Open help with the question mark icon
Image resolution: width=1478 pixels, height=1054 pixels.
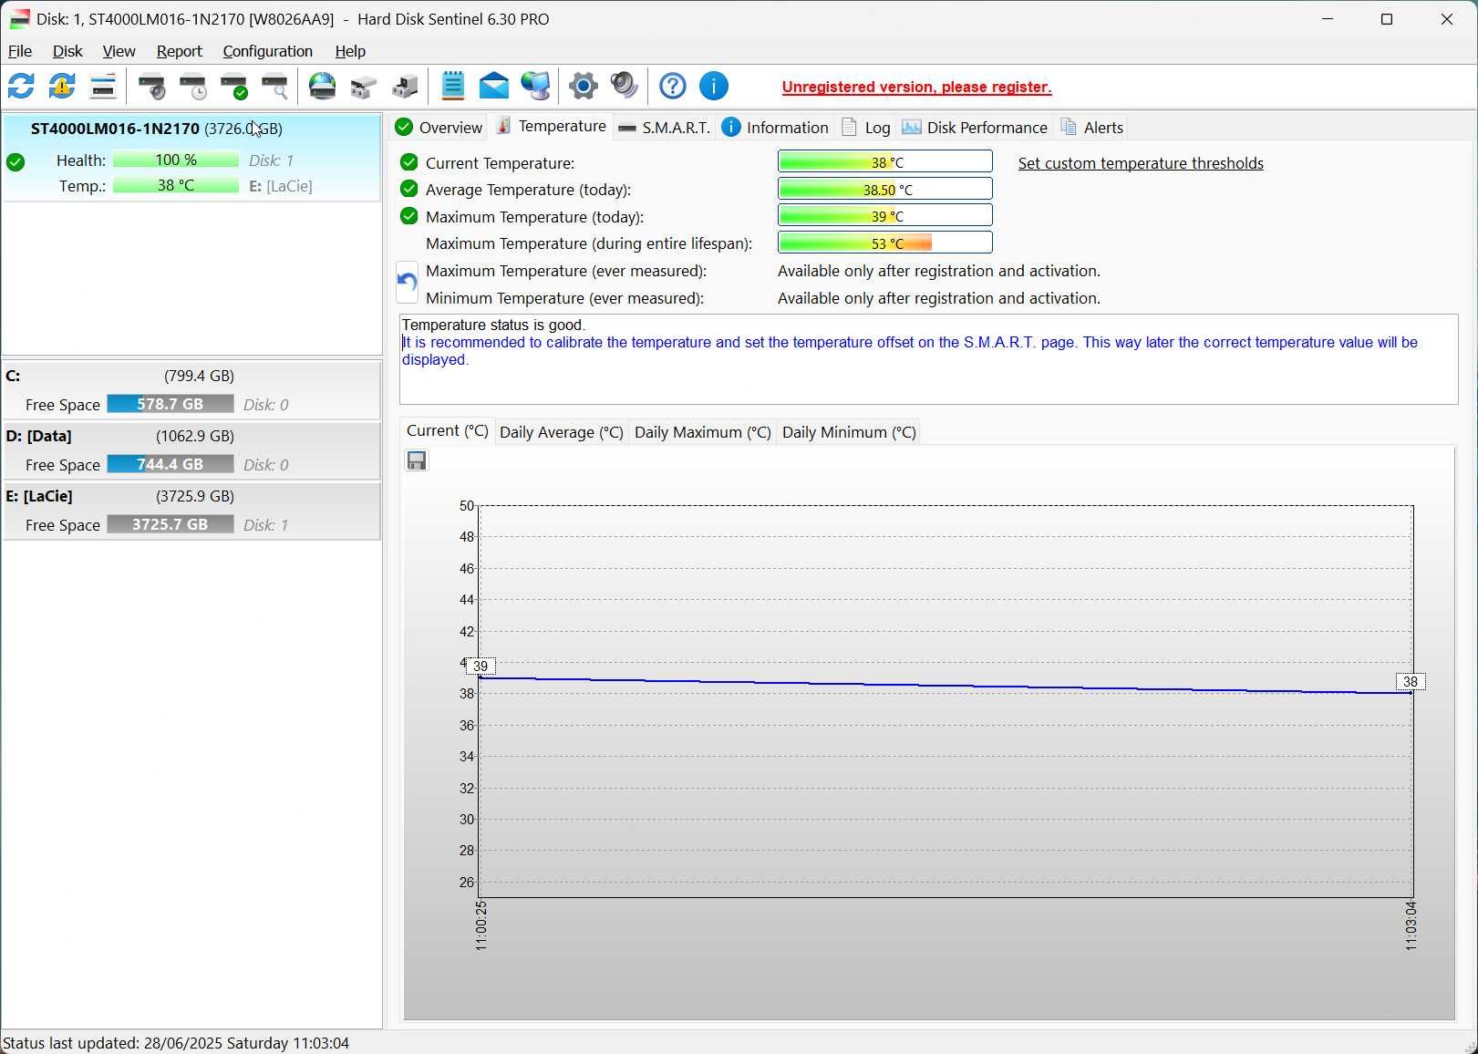673,87
